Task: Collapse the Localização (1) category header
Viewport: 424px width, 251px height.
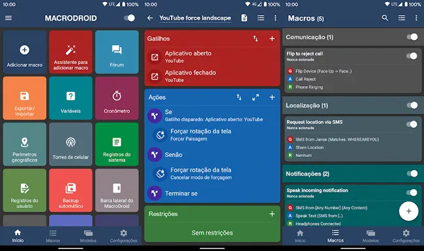Action: point(353,106)
